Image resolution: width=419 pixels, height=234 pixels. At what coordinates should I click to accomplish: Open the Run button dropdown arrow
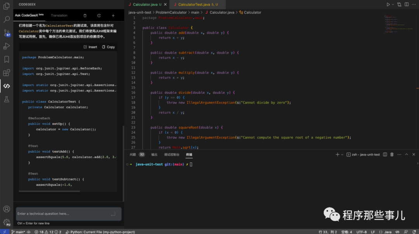[393, 4]
